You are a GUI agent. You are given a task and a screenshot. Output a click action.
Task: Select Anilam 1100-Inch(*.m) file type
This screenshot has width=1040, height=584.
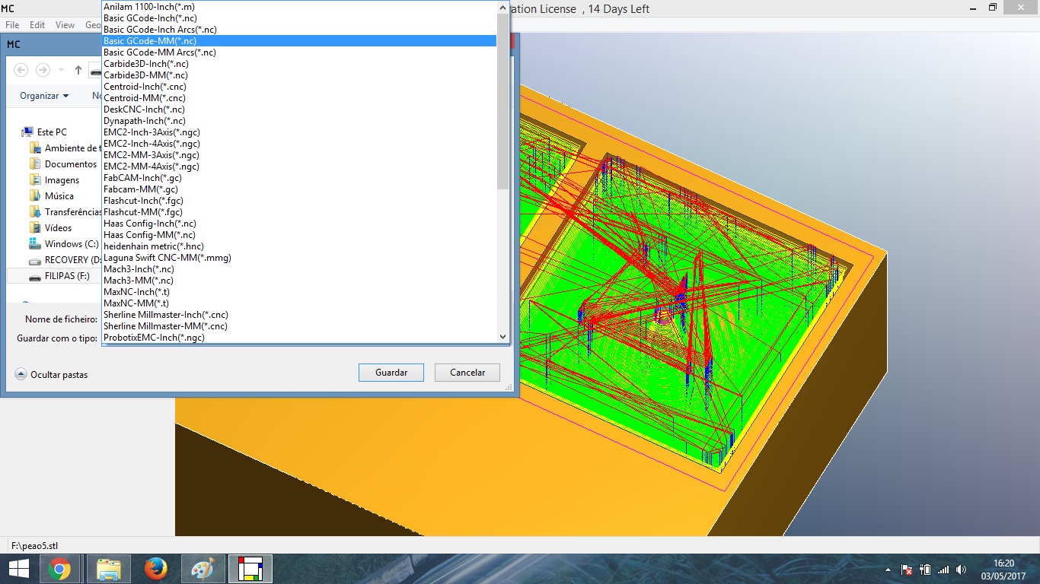coord(299,7)
